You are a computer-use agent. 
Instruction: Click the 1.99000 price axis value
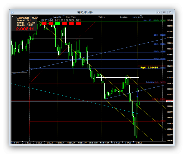tap(170, 135)
